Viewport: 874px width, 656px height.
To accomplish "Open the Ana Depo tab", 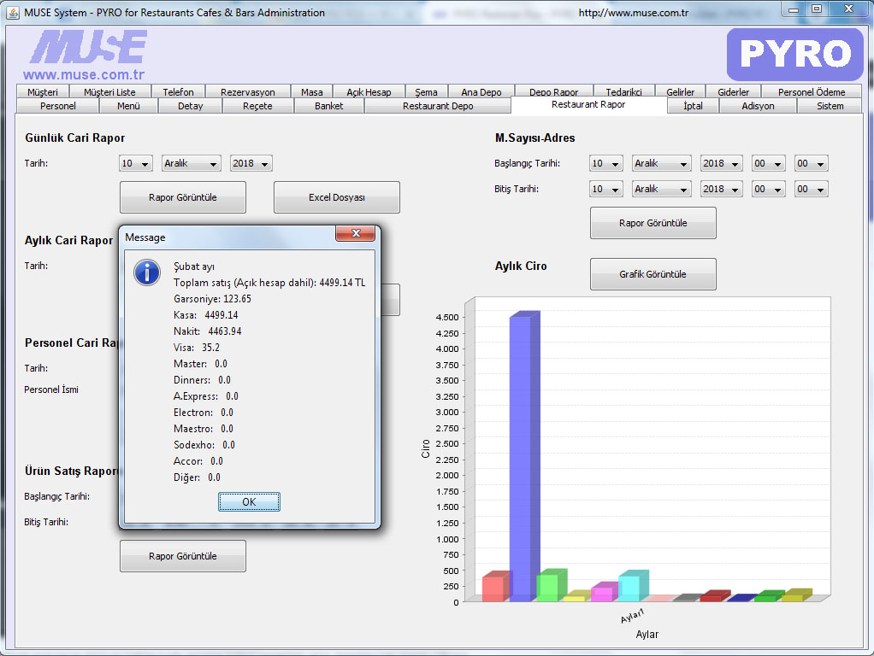I will click(481, 92).
